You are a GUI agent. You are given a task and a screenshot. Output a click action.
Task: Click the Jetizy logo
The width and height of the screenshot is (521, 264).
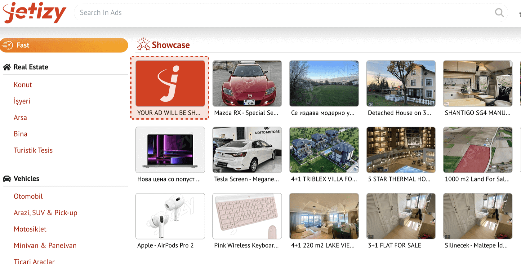tap(34, 12)
